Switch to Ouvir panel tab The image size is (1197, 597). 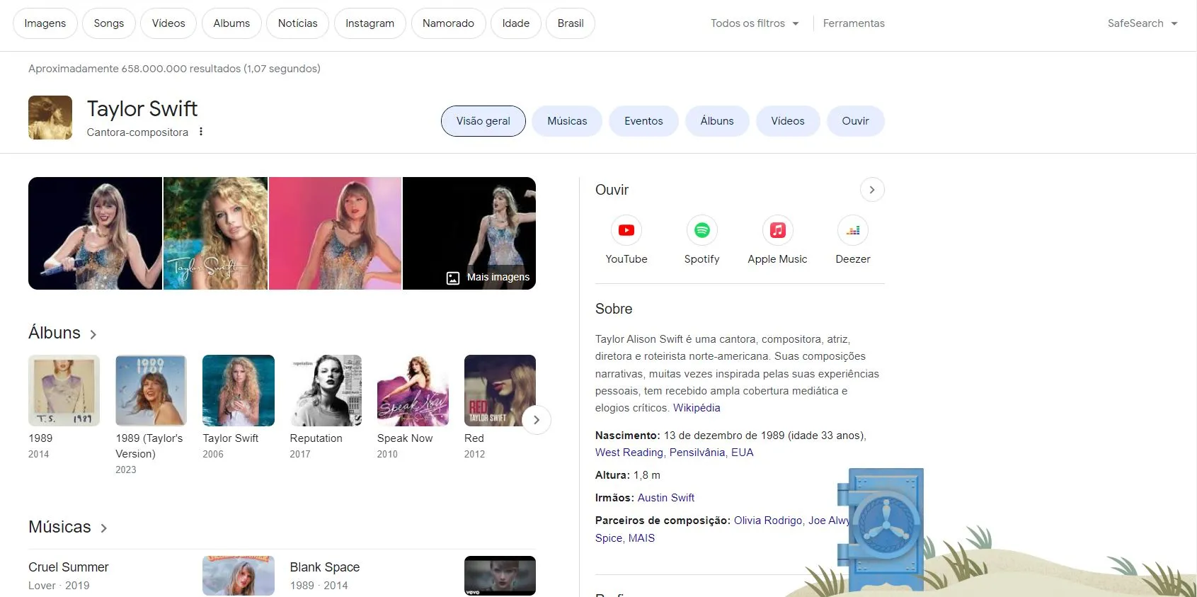click(x=855, y=121)
